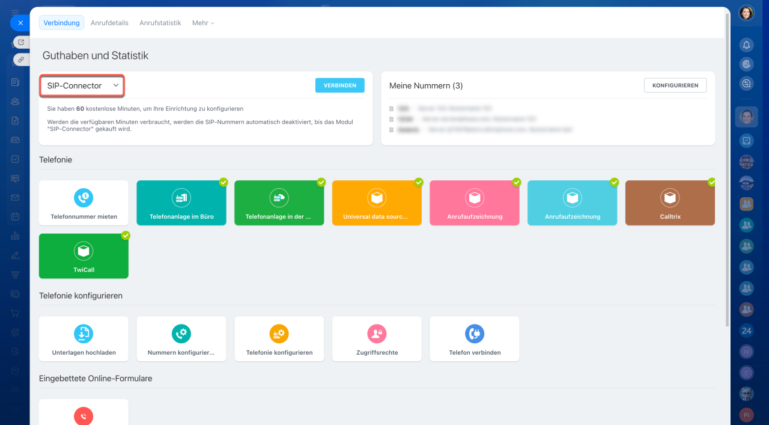Screen dimensions: 769x425
Task: Switch to the Anrufdetails tab
Action: 109,23
